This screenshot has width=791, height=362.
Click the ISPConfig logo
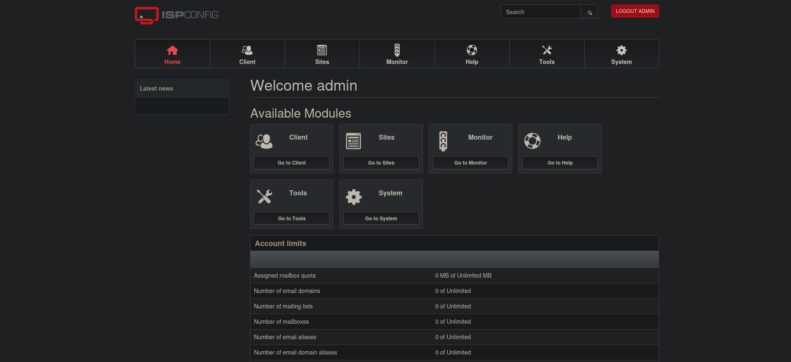pyautogui.click(x=176, y=15)
